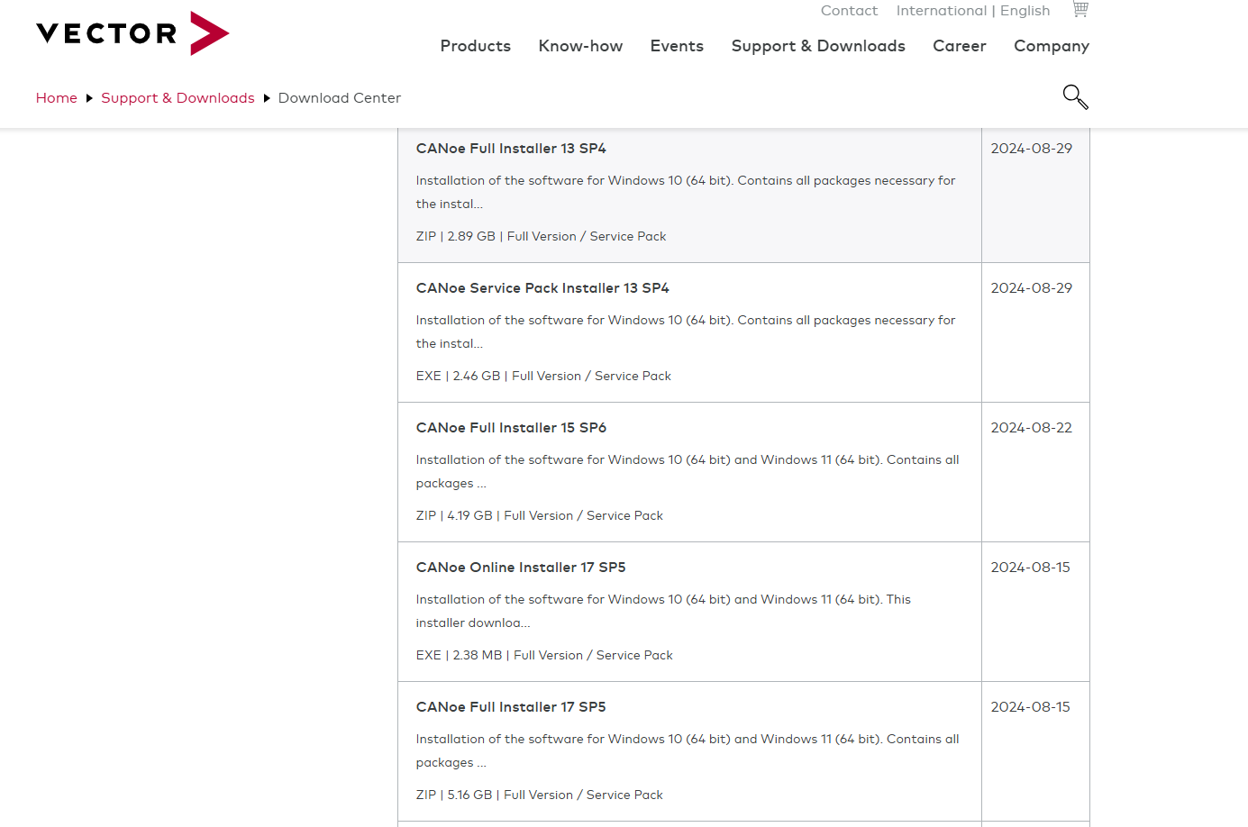Change language via International | English
The height and width of the screenshot is (827, 1248).
[x=973, y=11]
